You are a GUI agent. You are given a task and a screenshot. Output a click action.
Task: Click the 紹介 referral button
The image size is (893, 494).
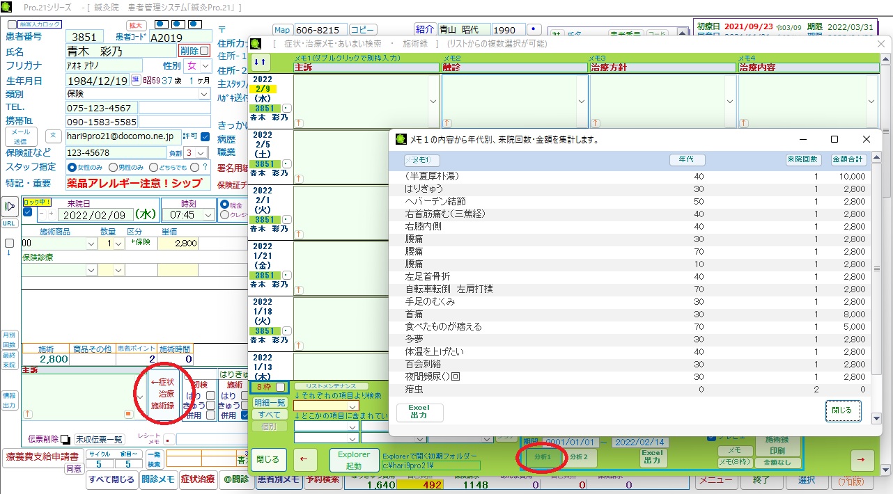pyautogui.click(x=425, y=30)
